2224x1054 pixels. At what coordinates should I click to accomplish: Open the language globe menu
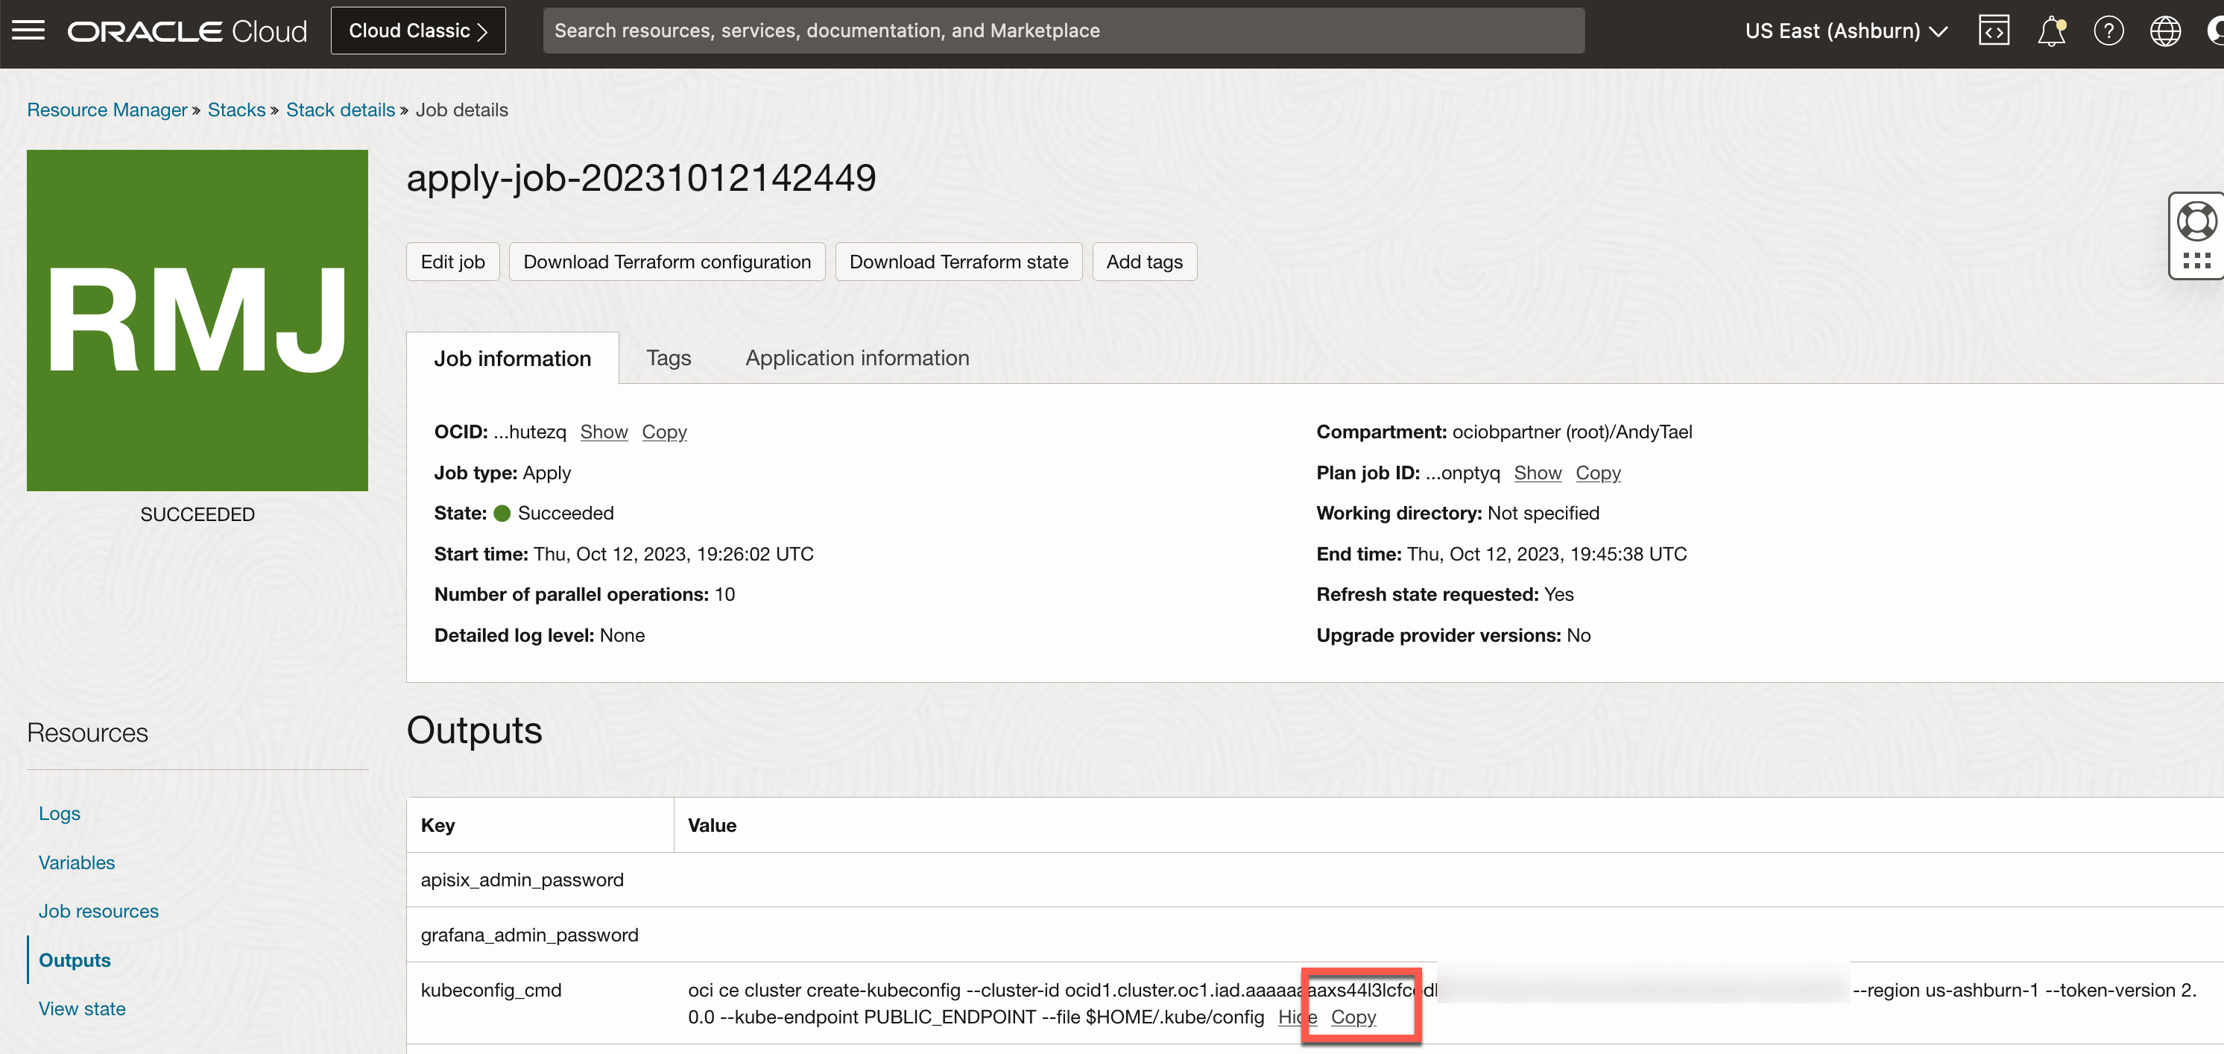(2164, 31)
